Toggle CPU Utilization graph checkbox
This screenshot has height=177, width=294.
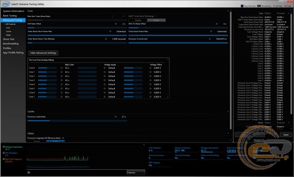tap(4, 153)
